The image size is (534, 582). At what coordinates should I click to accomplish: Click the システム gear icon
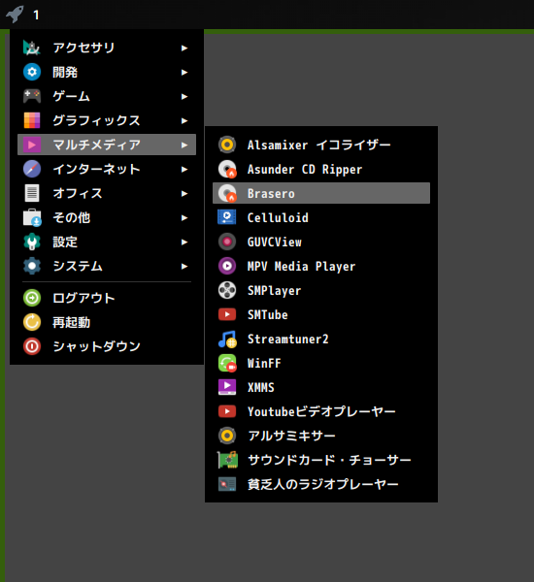pyautogui.click(x=32, y=266)
